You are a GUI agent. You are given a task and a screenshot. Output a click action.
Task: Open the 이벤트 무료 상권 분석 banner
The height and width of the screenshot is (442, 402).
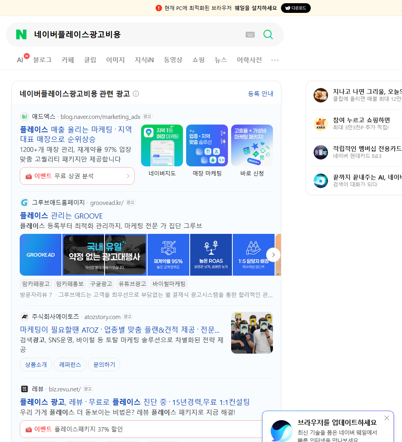point(77,176)
